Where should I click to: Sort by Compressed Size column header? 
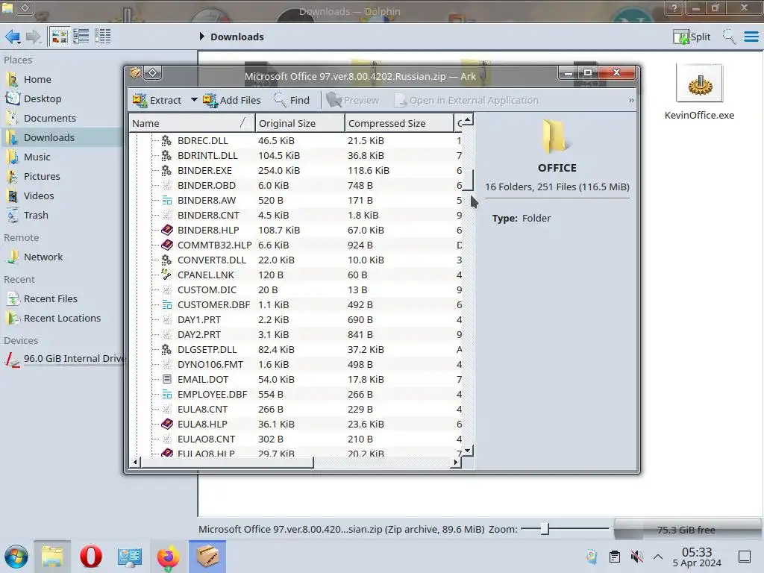(399, 123)
